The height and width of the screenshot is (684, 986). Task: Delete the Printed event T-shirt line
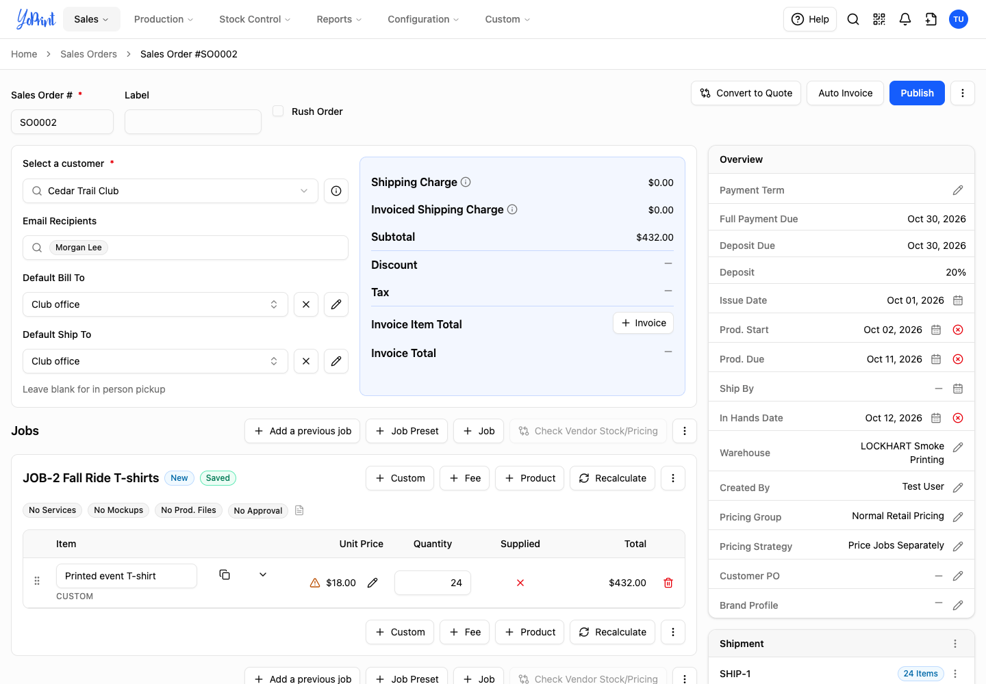[x=668, y=583]
